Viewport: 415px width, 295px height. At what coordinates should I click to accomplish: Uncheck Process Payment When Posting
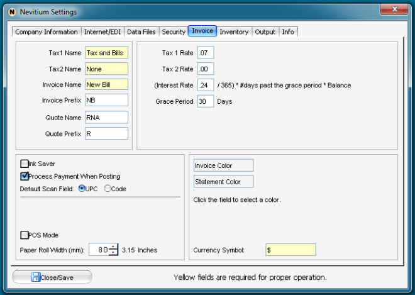[x=25, y=176]
